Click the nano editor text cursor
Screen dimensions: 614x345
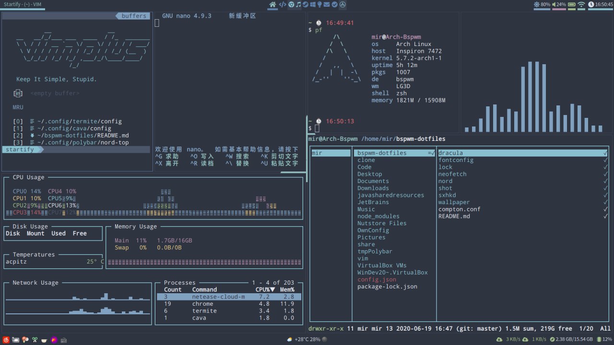pos(157,23)
